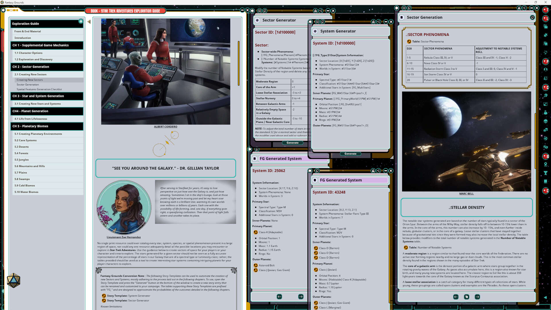Click the puzzle-piece Modules sidebar icon
This screenshot has height=310, width=551.
(x=546, y=35)
